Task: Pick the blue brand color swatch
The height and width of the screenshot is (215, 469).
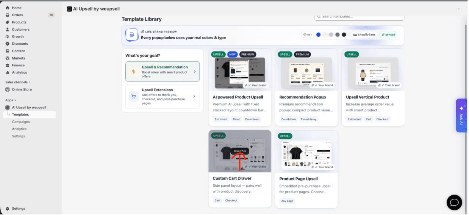Action: pos(319,35)
